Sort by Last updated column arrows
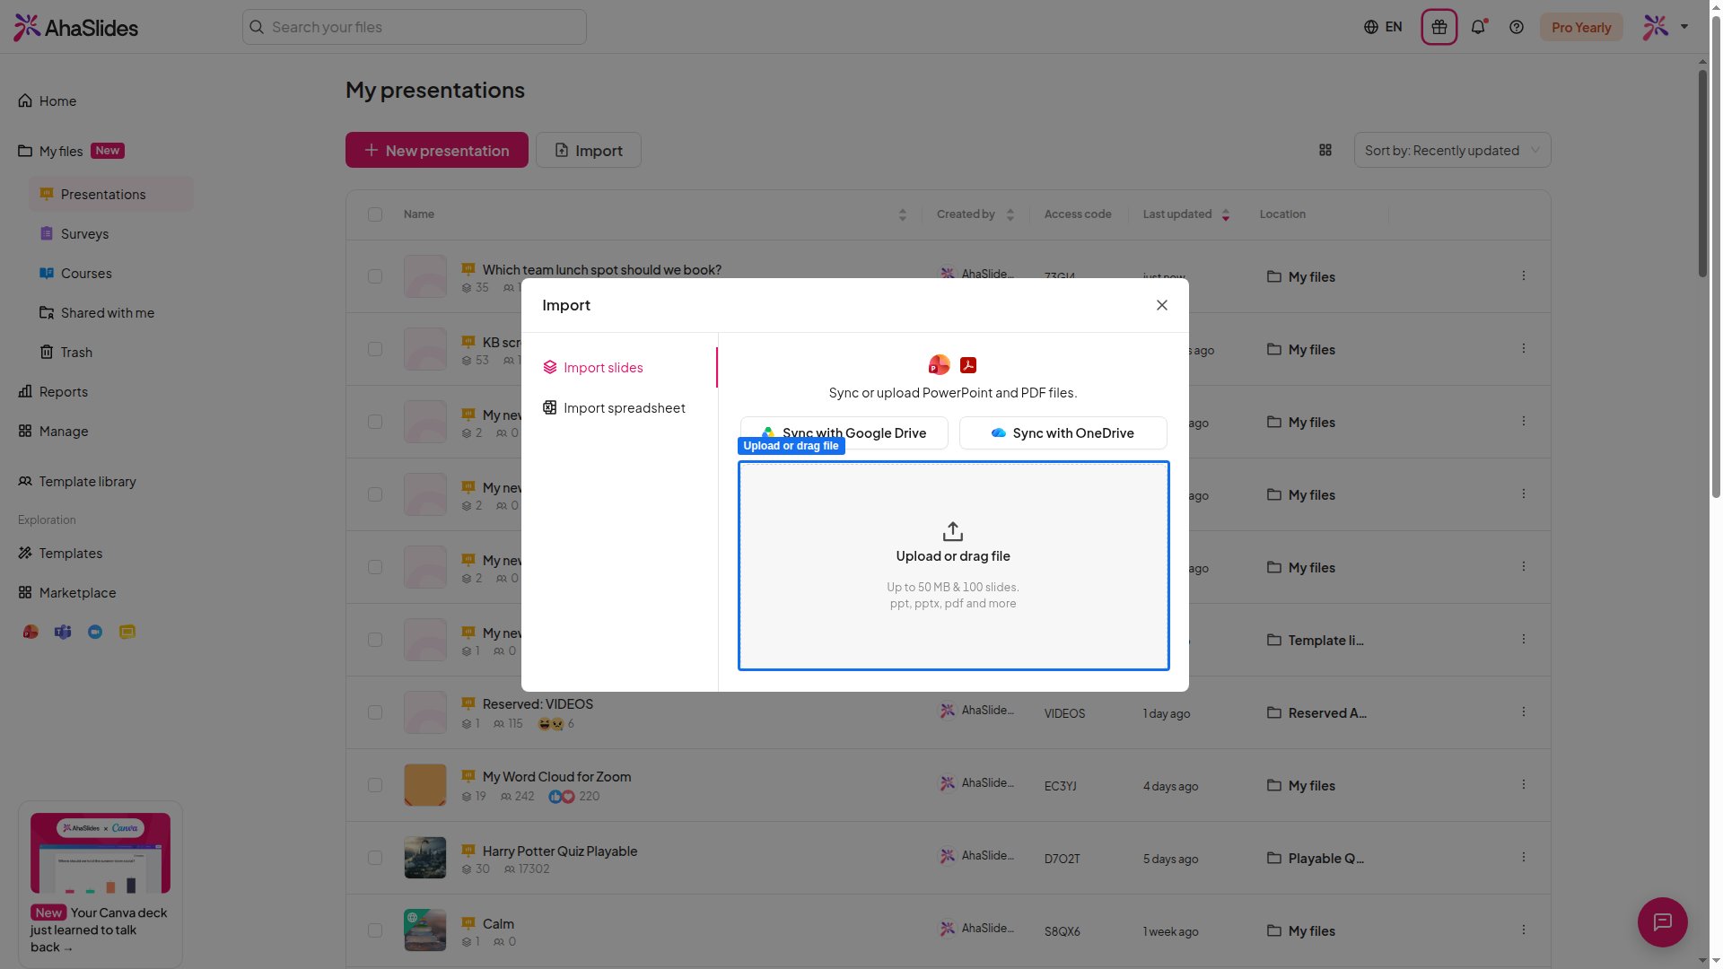Image resolution: width=1723 pixels, height=969 pixels. click(1226, 215)
